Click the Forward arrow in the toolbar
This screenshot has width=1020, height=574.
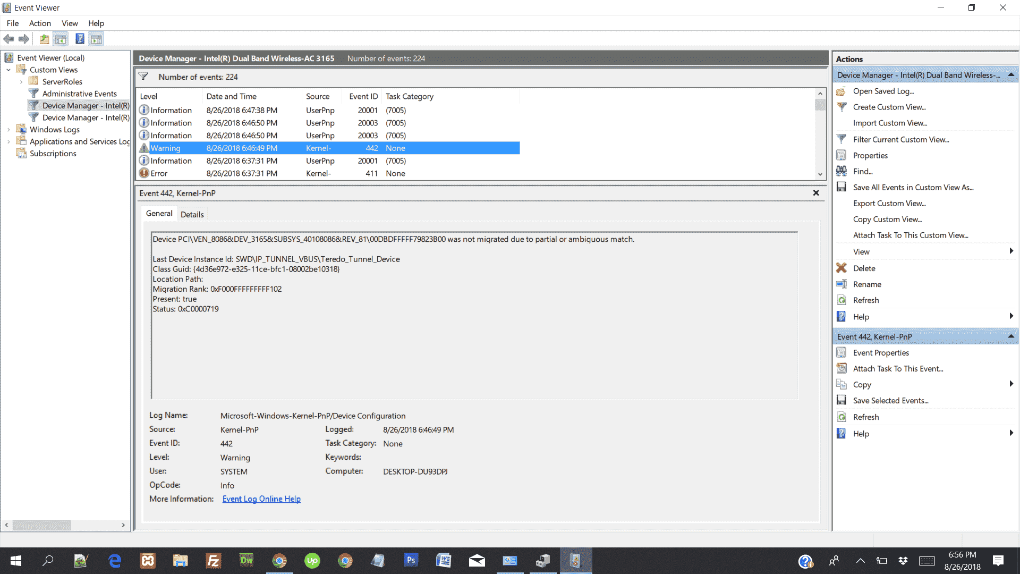tap(24, 39)
